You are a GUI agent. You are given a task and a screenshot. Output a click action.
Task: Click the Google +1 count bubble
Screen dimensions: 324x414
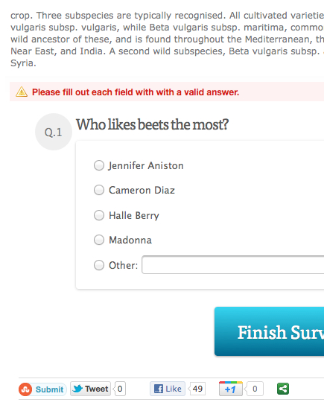click(x=254, y=389)
